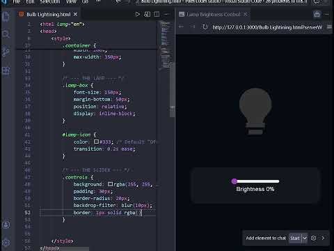This screenshot has height=251, width=334.
Task: Open the View menu
Action: click(x=71, y=2)
